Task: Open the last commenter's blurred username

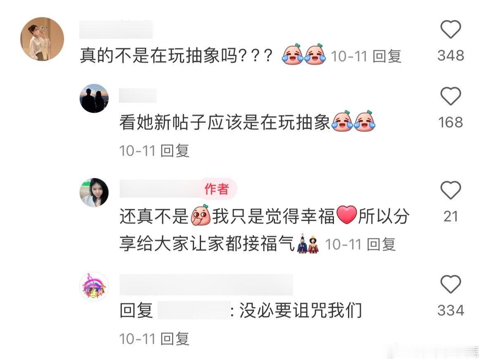Action: tap(206, 285)
